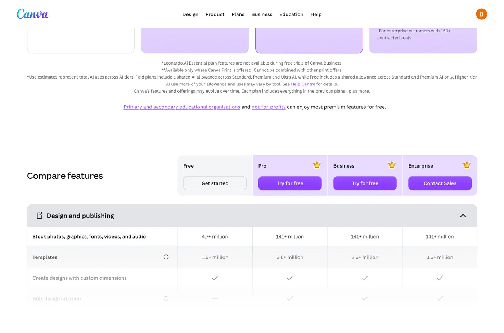
Task: Open the user profile avatar B
Action: click(x=481, y=14)
